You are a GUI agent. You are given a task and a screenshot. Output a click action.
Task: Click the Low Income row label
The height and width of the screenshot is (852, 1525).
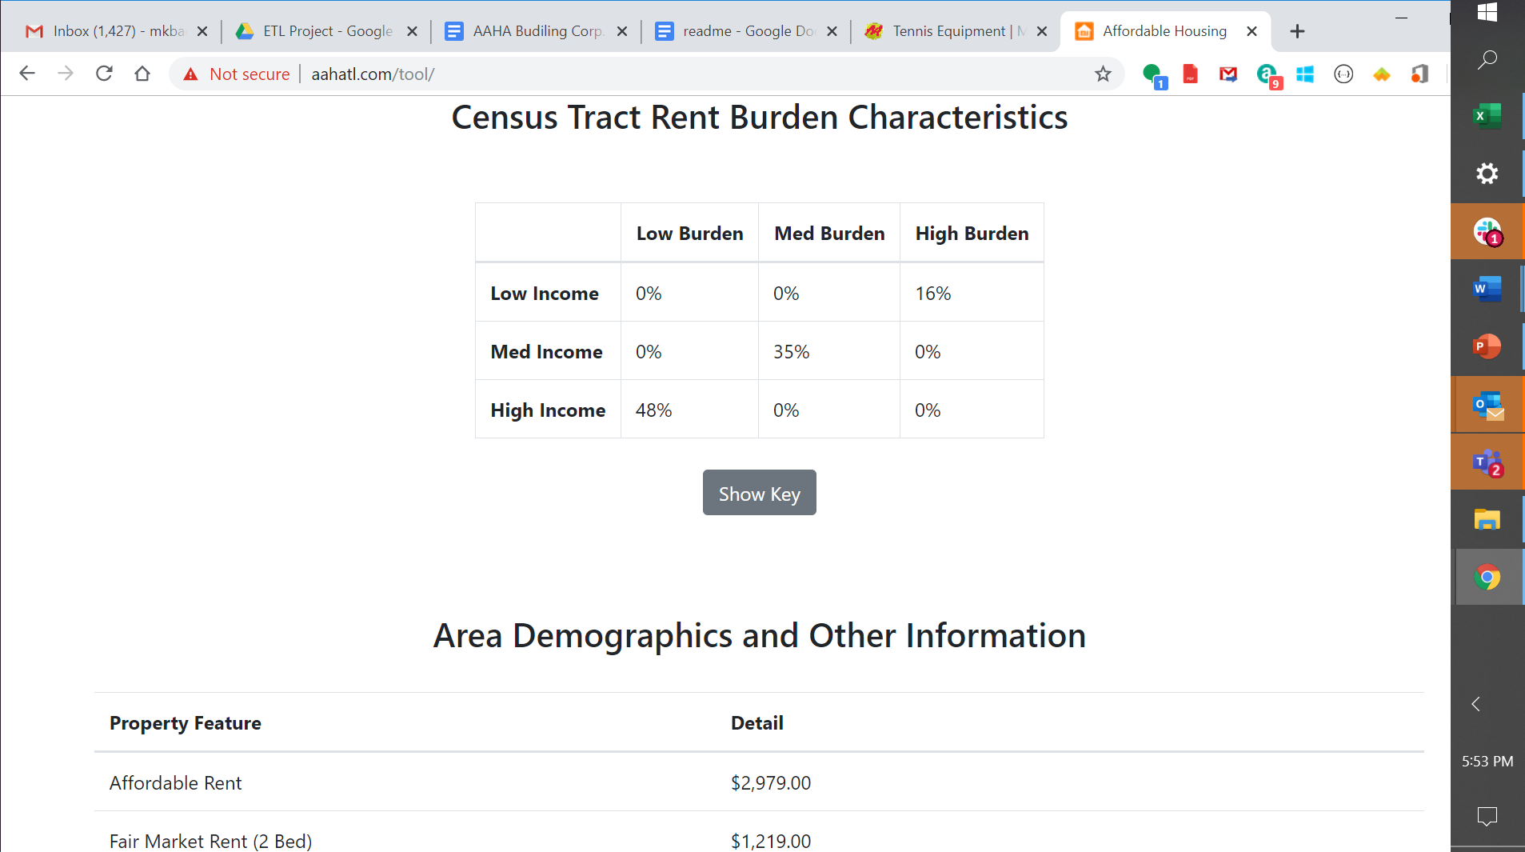(x=545, y=294)
